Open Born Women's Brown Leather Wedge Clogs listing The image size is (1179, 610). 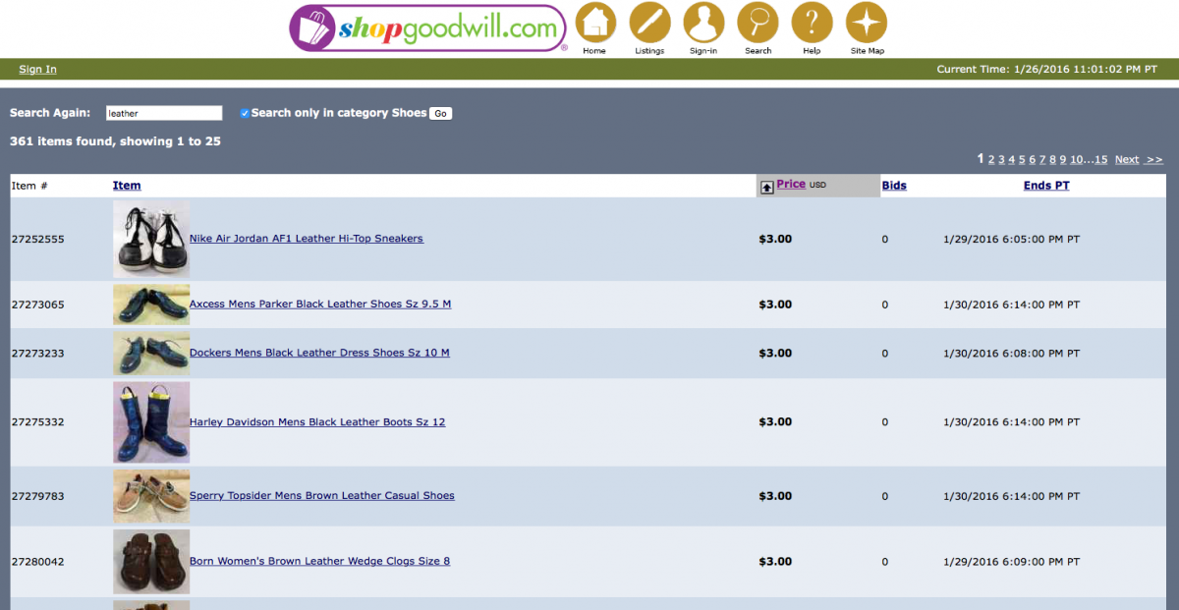click(319, 562)
